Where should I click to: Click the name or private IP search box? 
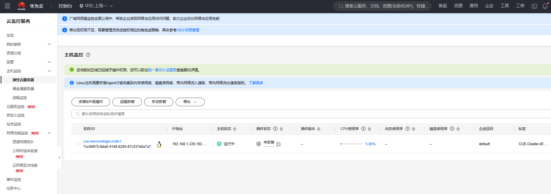[311, 114]
